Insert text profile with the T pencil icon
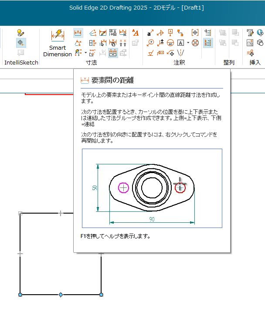The image size is (265, 323). pyautogui.click(x=250, y=33)
